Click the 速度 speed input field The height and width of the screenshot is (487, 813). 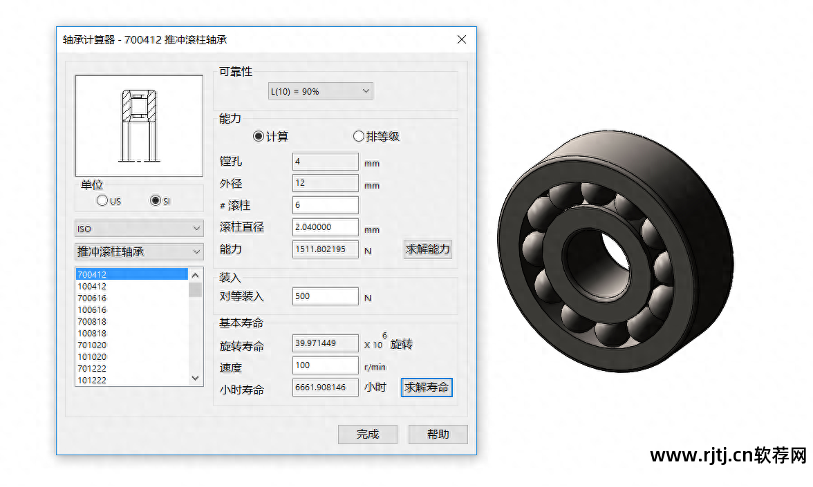click(325, 365)
